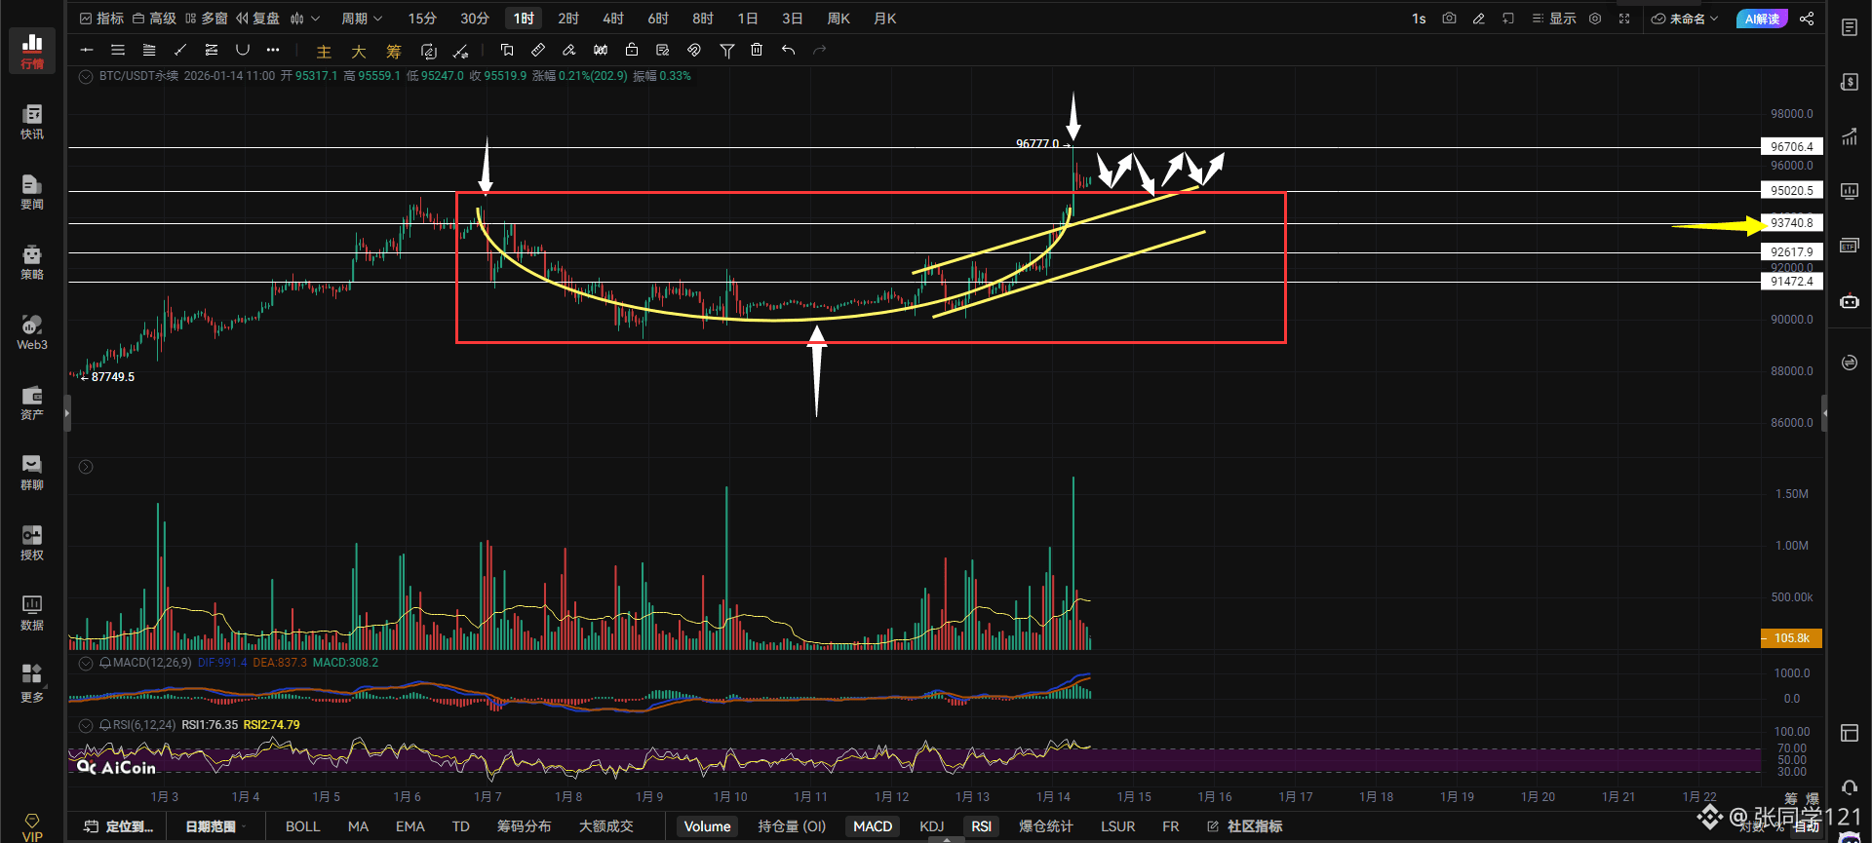
Task: Open the 周期 period dropdown
Action: [x=361, y=19]
